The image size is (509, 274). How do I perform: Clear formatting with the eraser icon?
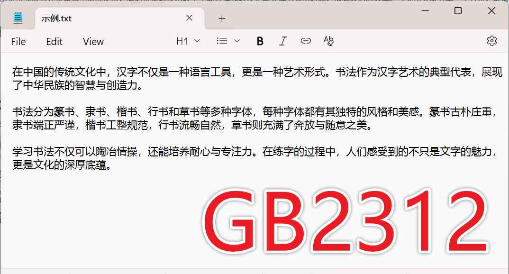pyautogui.click(x=328, y=41)
